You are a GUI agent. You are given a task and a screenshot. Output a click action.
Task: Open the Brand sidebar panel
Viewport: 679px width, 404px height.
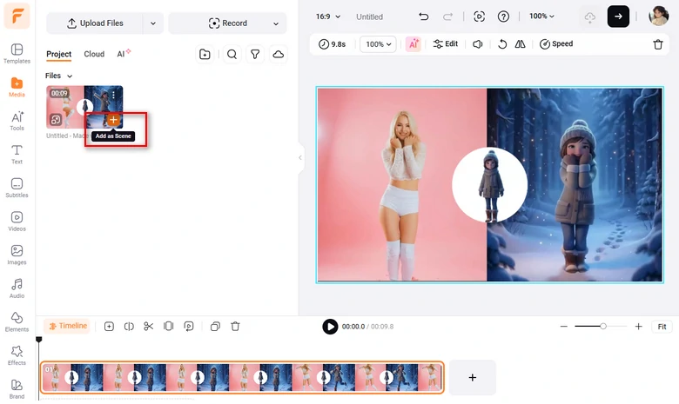[x=17, y=389]
